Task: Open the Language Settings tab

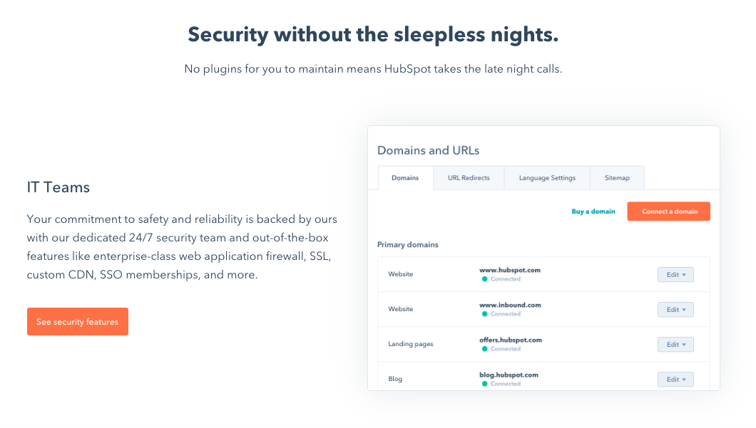Action: (x=547, y=178)
